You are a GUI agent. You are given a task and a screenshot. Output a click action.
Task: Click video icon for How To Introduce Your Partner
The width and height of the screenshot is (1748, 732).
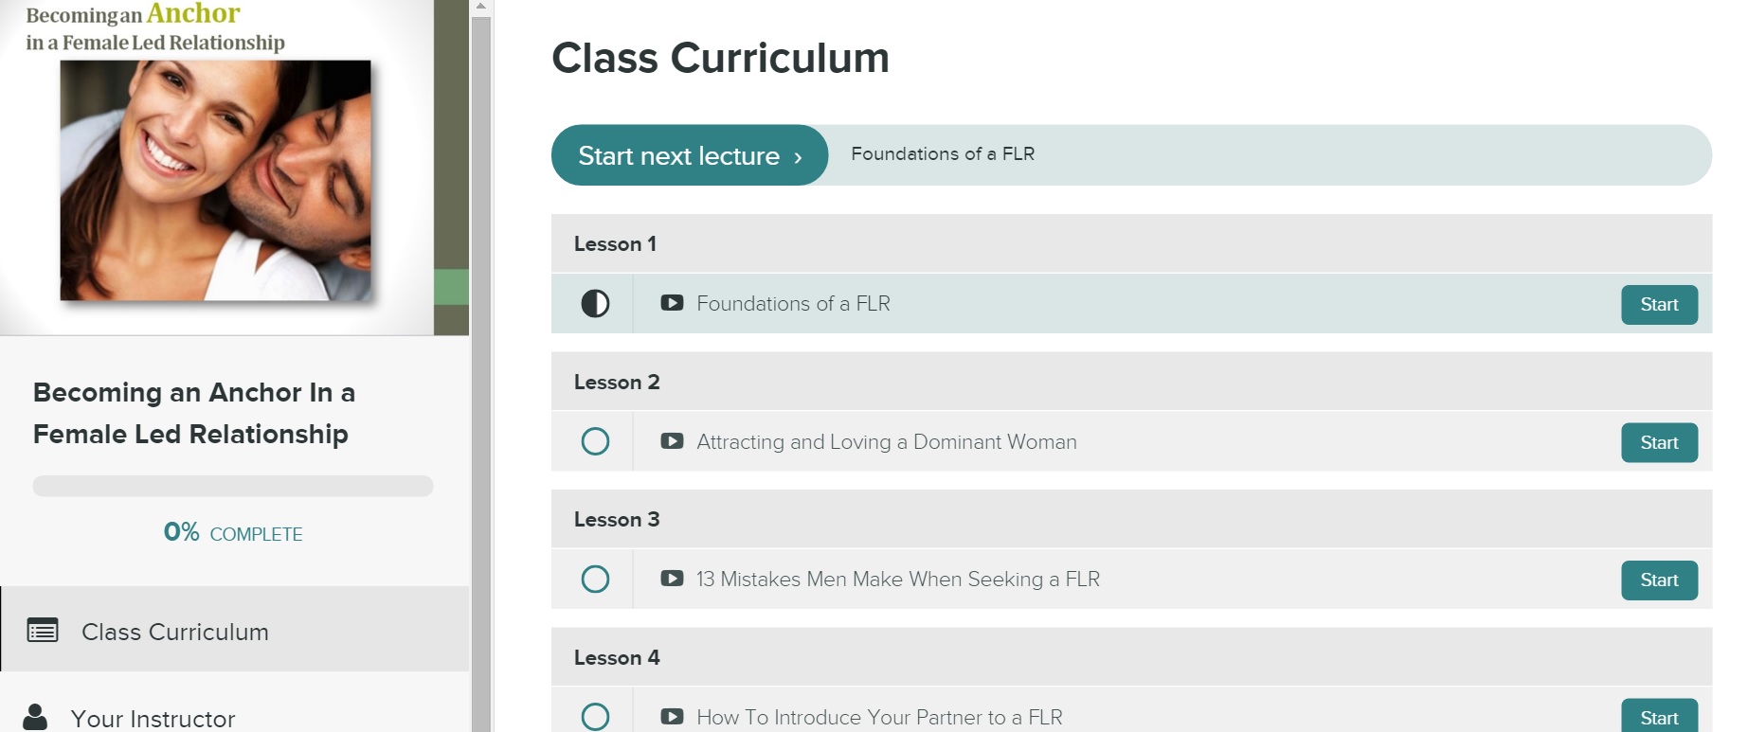pyautogui.click(x=672, y=717)
